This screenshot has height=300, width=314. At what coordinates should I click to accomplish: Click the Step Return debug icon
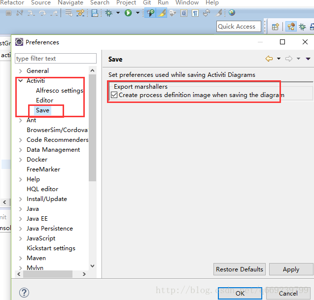54,13
